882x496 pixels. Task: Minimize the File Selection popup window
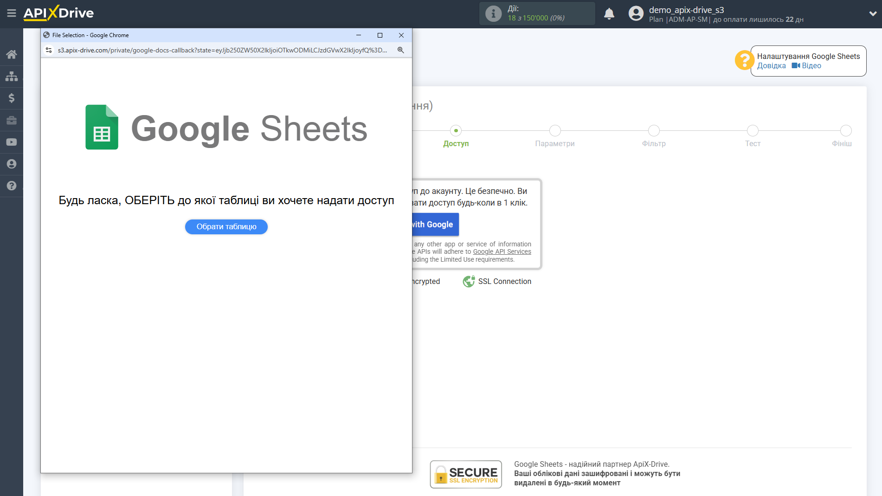pyautogui.click(x=359, y=35)
